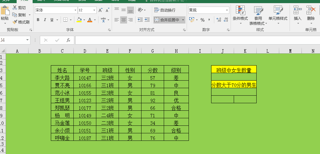320x154 pixels.
Task: Set top vertical alignment
Action: [116, 10]
